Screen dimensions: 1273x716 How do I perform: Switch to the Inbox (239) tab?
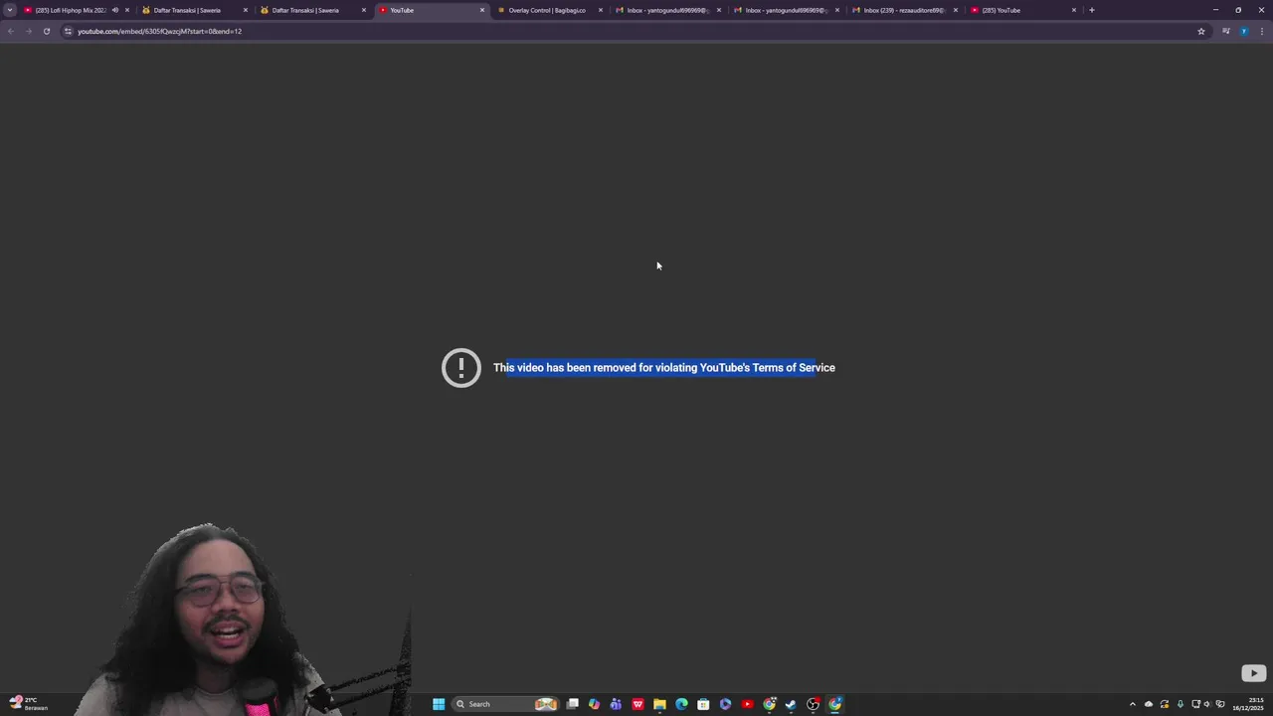tap(903, 10)
